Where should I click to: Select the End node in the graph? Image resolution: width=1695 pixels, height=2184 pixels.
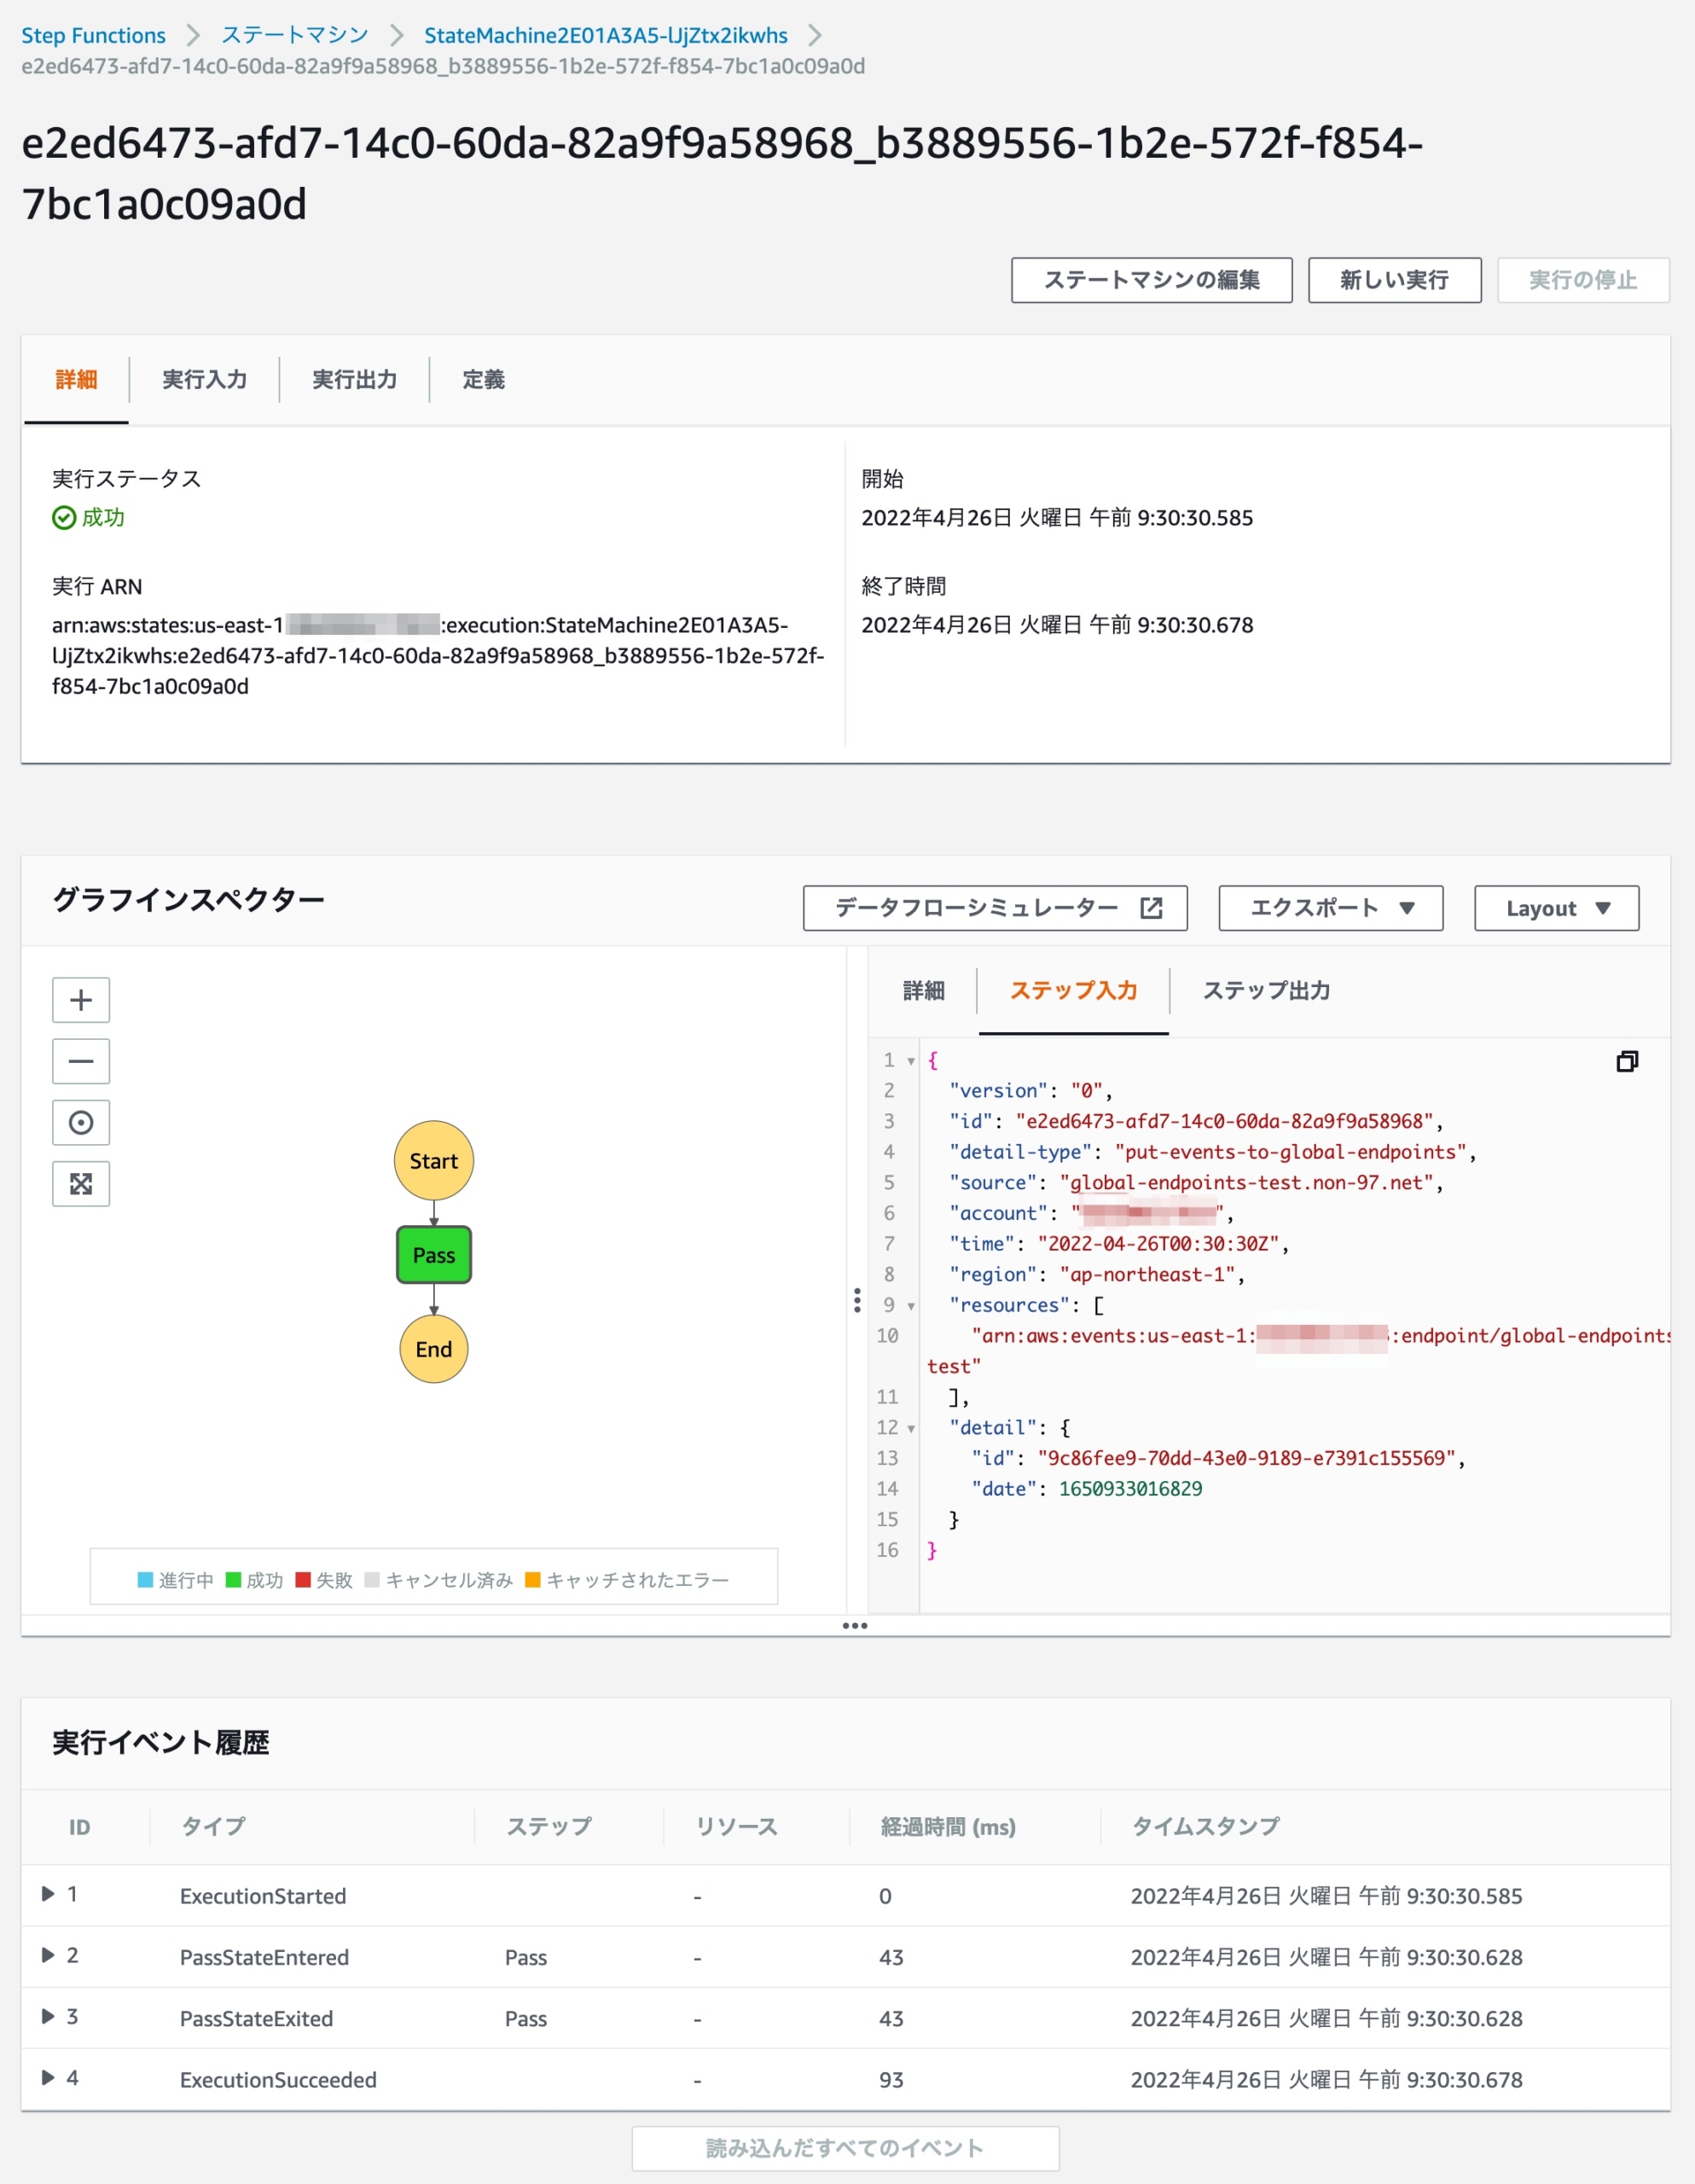(x=434, y=1349)
